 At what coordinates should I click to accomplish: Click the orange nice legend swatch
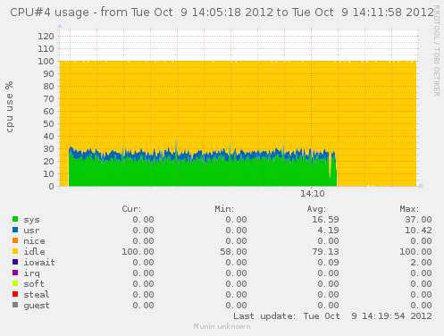tap(15, 240)
